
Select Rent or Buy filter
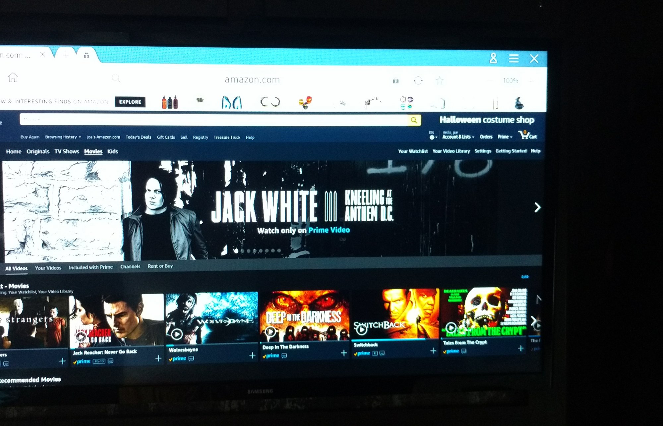[160, 266]
